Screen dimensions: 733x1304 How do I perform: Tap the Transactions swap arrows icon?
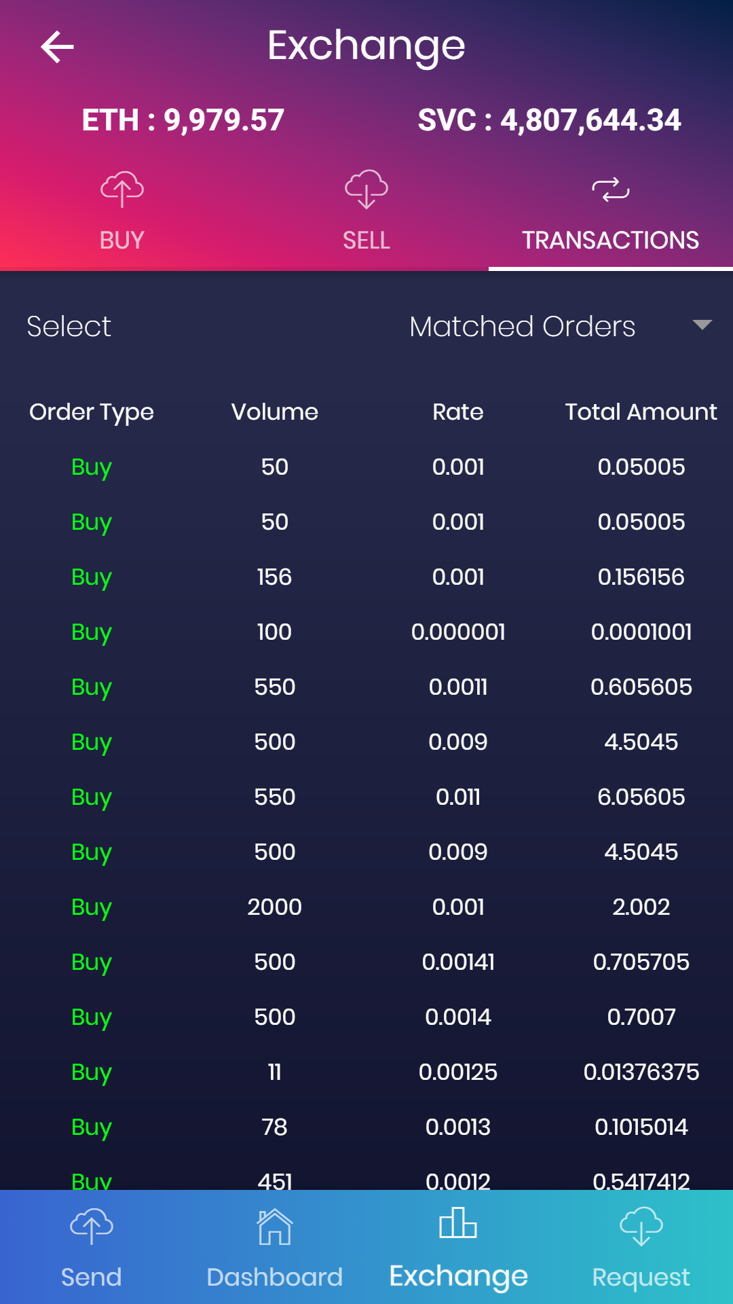click(x=611, y=189)
